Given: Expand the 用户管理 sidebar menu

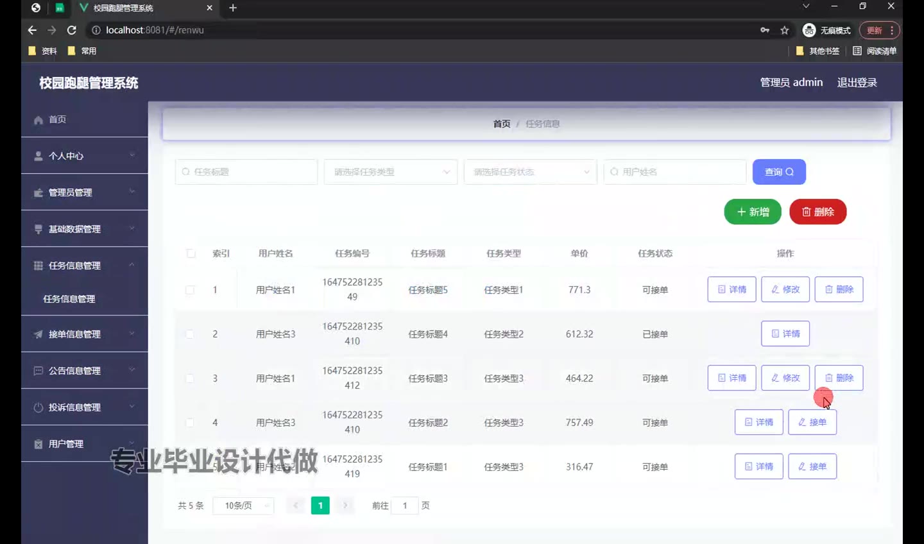Looking at the screenshot, I should (83, 444).
